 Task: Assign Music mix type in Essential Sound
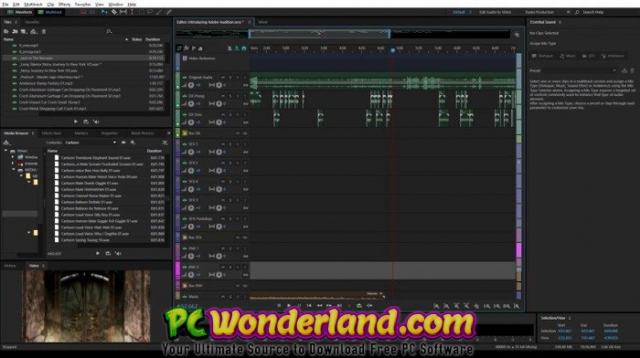click(568, 56)
